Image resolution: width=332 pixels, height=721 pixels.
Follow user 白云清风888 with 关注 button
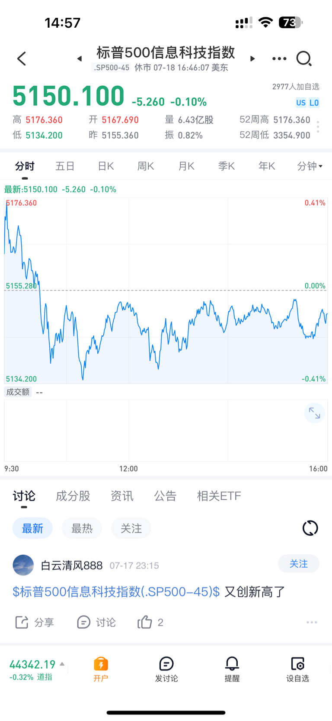298,564
